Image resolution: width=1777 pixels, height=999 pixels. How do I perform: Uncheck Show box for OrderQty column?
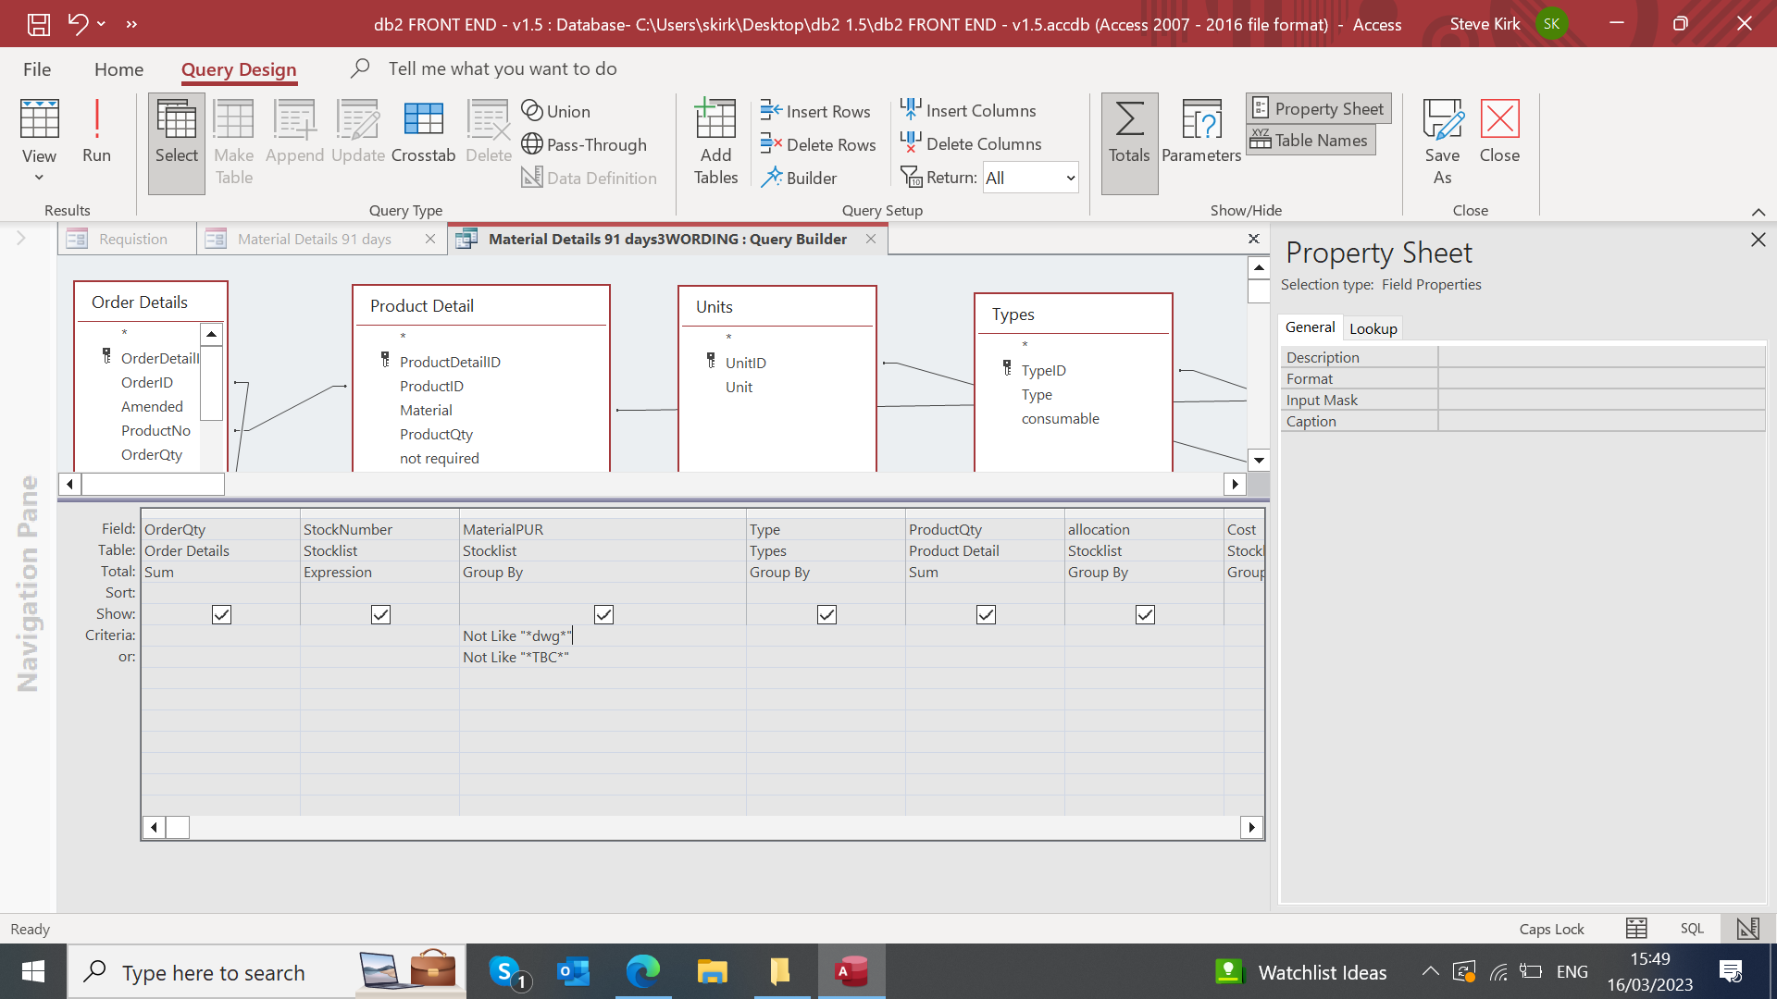pyautogui.click(x=221, y=614)
